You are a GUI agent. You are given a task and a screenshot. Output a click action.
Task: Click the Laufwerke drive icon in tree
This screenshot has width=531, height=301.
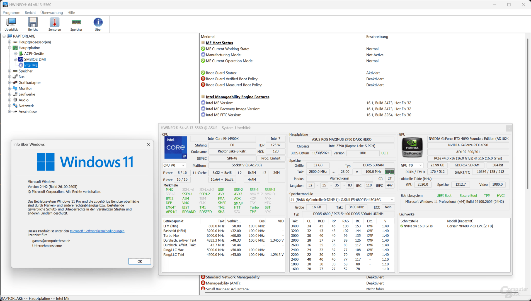click(x=15, y=94)
